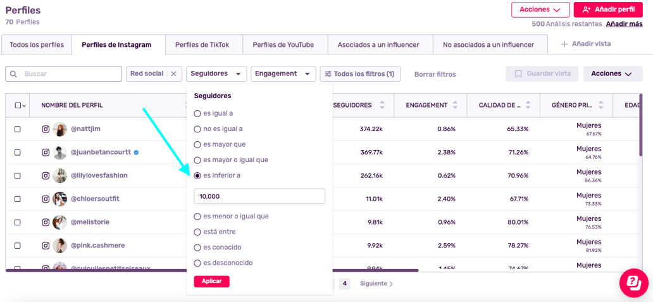This screenshot has height=302, width=653.
Task: Open the Perfiles de YouTube tab
Action: (283, 44)
